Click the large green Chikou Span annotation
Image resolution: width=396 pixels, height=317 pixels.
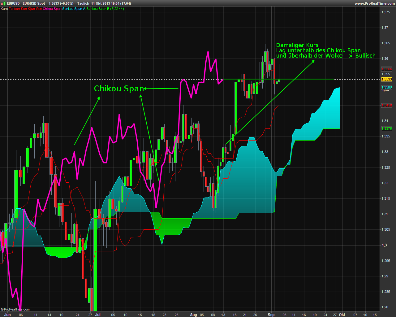(119, 89)
